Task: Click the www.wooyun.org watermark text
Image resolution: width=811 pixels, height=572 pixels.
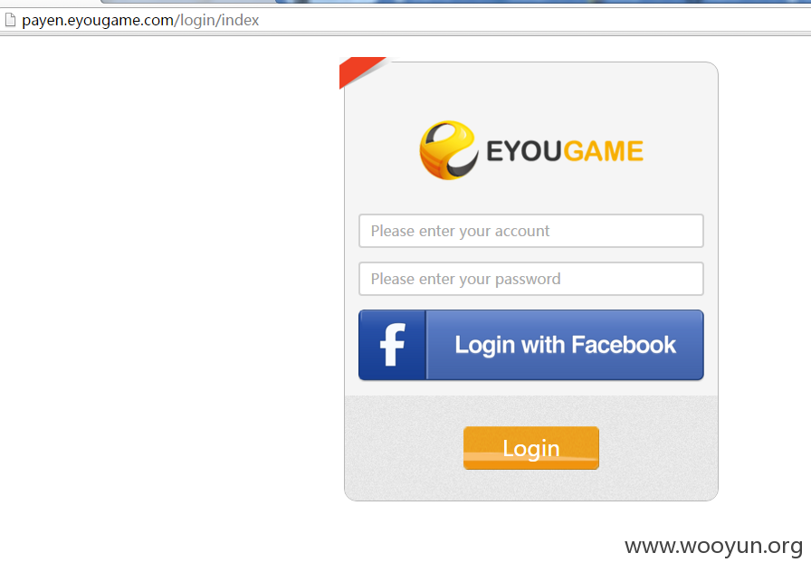Action: (714, 546)
